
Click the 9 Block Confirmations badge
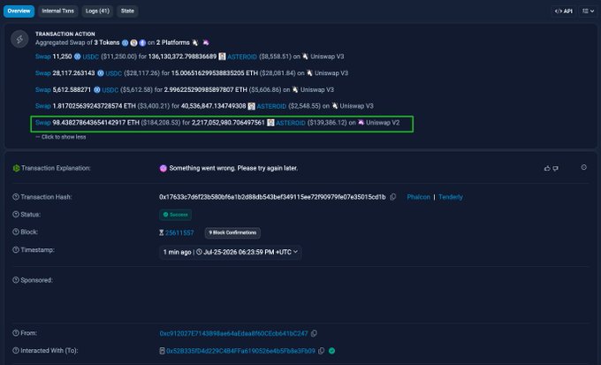(x=232, y=232)
